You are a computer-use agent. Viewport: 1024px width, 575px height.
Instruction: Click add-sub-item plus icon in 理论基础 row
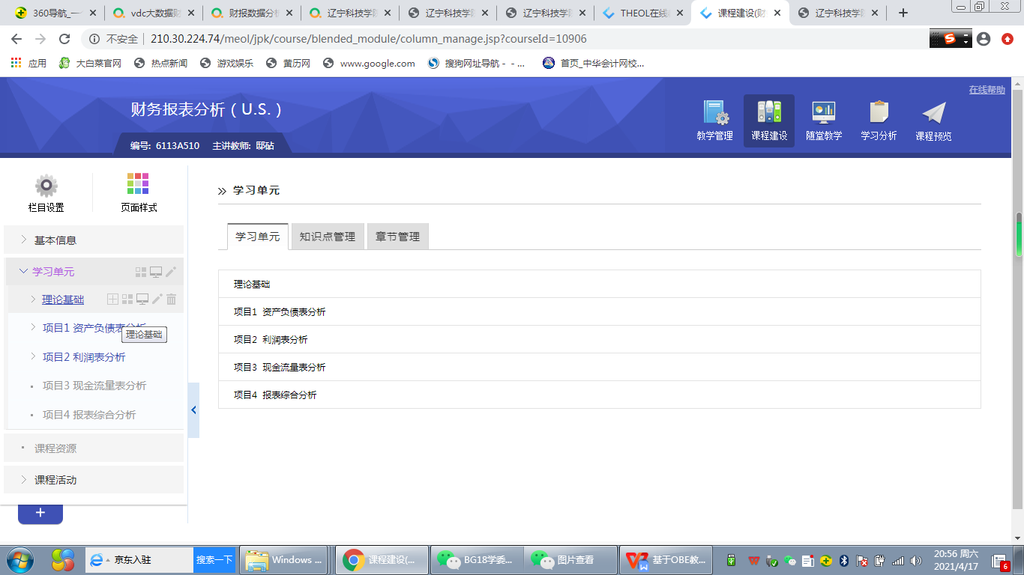[x=113, y=299]
